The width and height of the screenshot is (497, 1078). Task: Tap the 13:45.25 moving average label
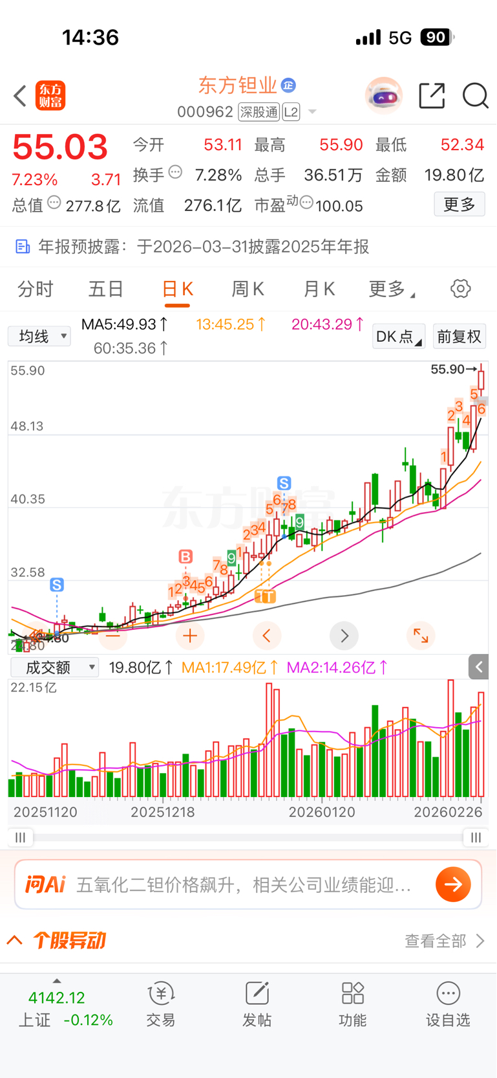[231, 324]
